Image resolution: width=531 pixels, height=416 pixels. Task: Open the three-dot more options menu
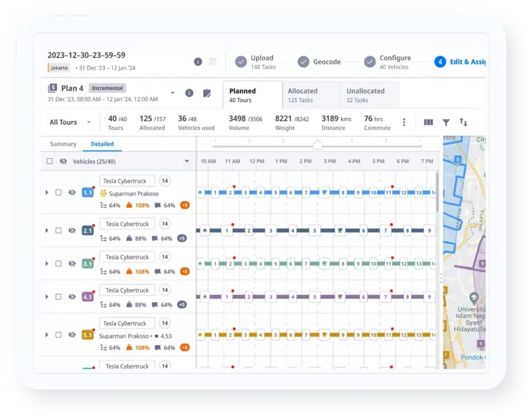coord(404,123)
